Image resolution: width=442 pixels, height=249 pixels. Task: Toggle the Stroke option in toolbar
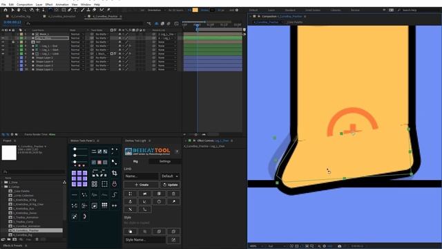pos(204,10)
